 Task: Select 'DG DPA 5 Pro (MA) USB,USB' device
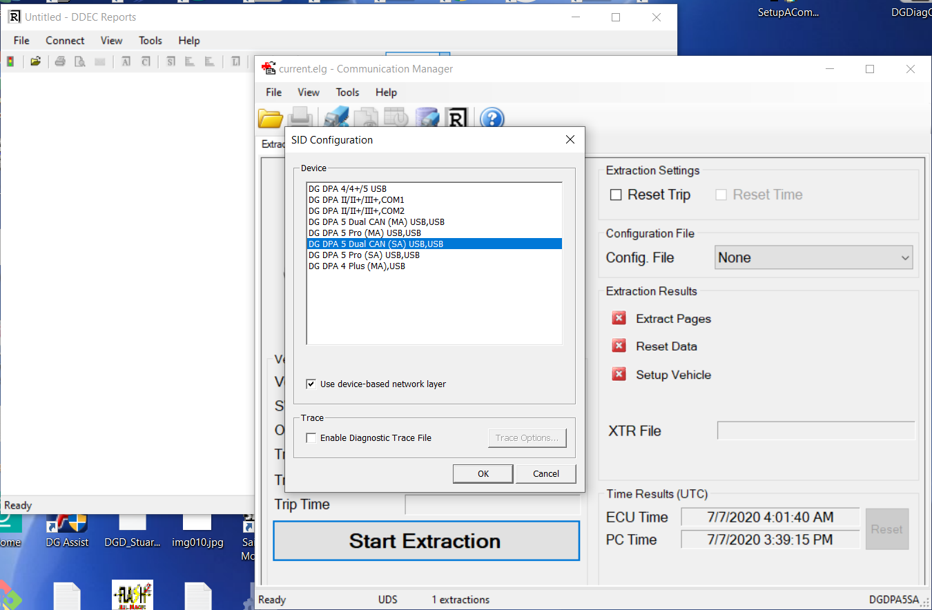[365, 233]
